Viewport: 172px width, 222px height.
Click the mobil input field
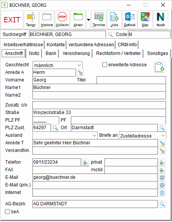point(131,170)
